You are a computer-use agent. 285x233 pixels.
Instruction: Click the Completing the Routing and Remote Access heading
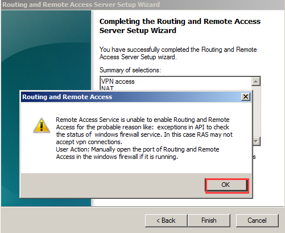coord(180,26)
